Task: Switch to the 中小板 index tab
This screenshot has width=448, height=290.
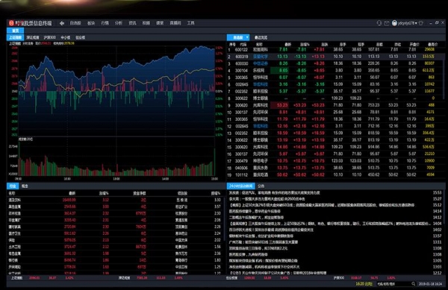Action: [66, 37]
